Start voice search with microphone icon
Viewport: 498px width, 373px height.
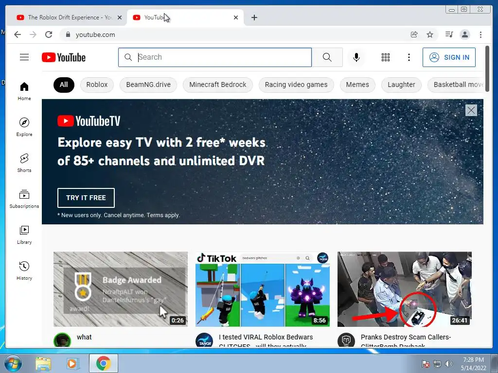pyautogui.click(x=356, y=57)
